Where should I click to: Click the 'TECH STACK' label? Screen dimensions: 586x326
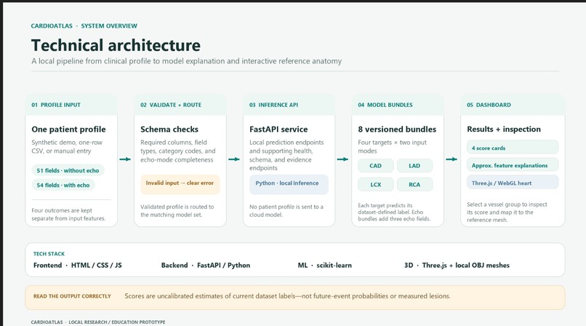(x=49, y=254)
